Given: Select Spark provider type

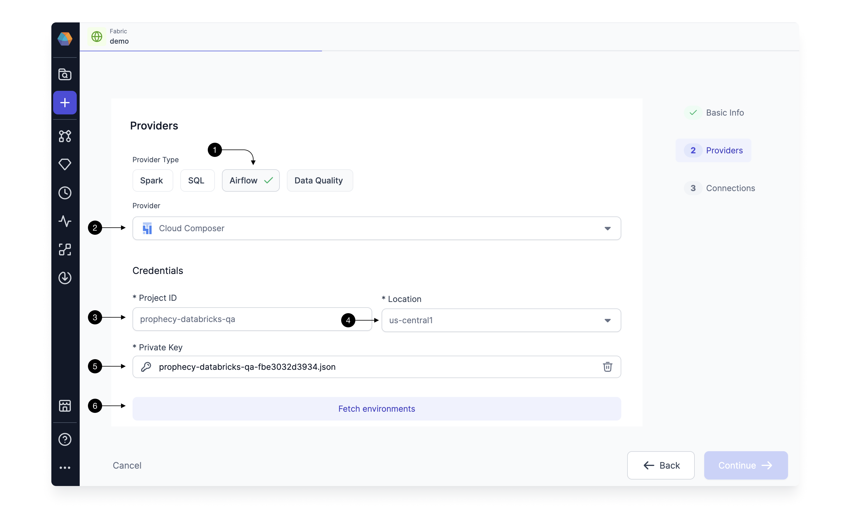Looking at the screenshot, I should point(152,180).
